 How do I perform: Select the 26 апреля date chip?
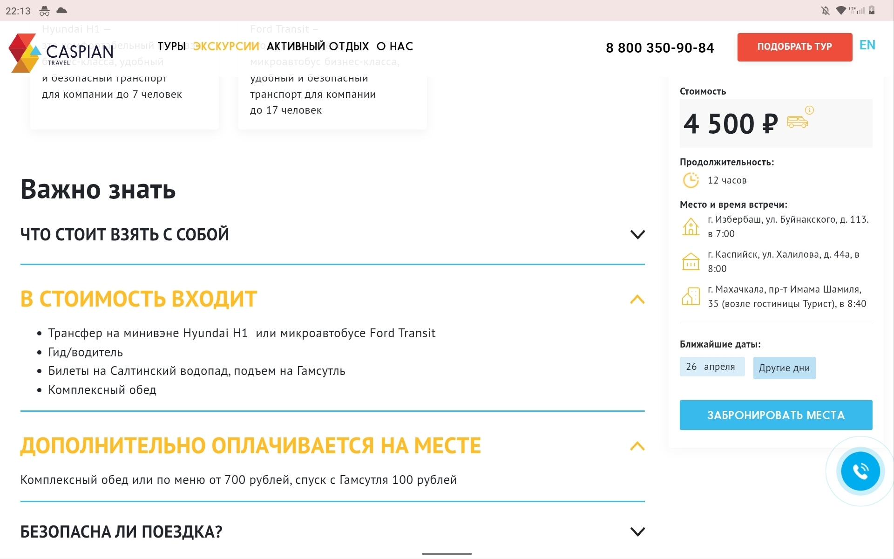pyautogui.click(x=711, y=367)
